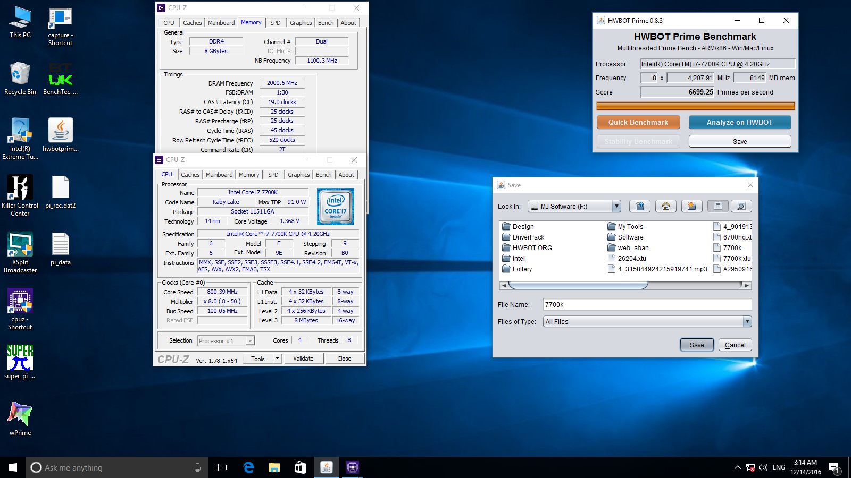
Task: Show hidden system tray icons
Action: pos(737,467)
